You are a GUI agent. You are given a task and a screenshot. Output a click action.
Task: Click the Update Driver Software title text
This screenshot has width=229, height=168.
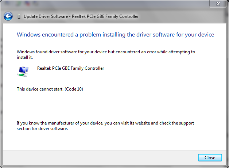pos(81,16)
